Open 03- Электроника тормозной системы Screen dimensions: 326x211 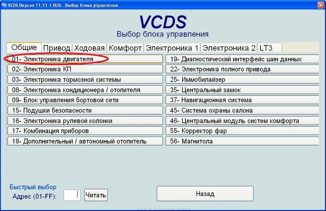[85, 79]
